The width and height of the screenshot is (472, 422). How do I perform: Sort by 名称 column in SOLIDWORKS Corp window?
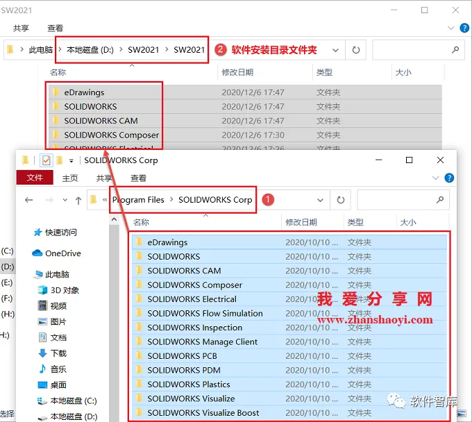pos(141,222)
